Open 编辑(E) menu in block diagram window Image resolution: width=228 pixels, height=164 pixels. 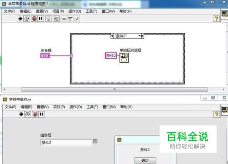click(x=26, y=11)
